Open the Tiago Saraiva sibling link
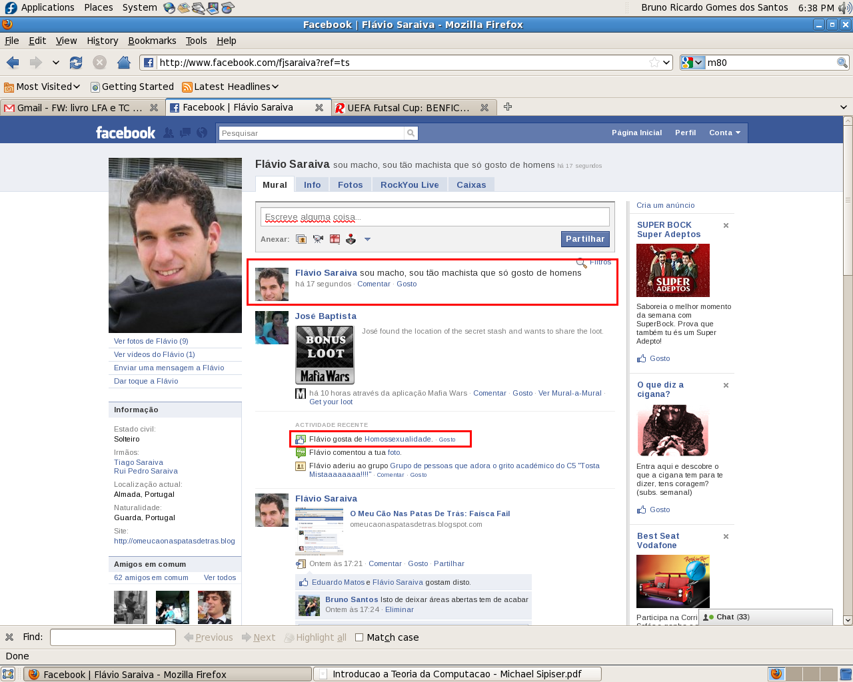This screenshot has height=682, width=853. pyautogui.click(x=139, y=462)
